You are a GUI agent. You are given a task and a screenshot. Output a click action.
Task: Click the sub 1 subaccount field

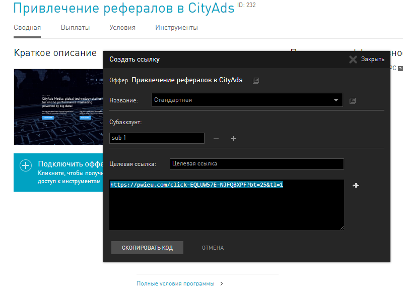tap(157, 138)
